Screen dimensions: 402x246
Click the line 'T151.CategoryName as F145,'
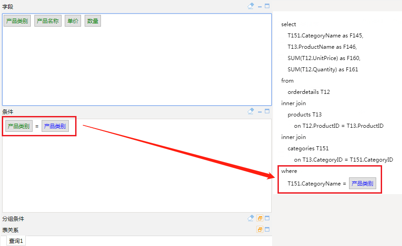(325, 36)
